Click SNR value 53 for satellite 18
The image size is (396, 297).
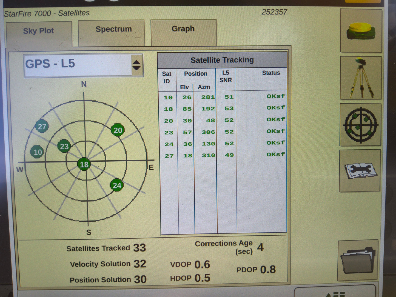click(x=229, y=108)
